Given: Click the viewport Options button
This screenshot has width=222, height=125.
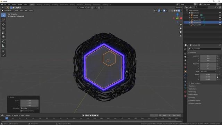Looking at the screenshot, I should (x=179, y=8).
